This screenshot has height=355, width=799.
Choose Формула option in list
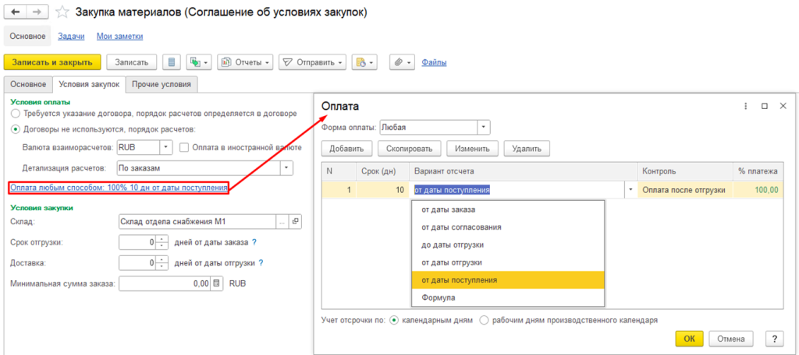(x=507, y=297)
